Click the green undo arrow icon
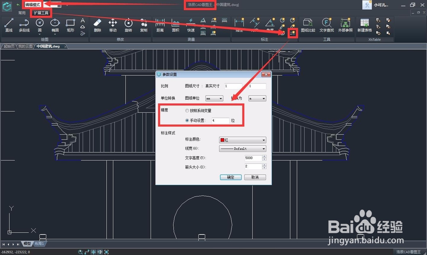The image size is (427, 255). pos(18,5)
